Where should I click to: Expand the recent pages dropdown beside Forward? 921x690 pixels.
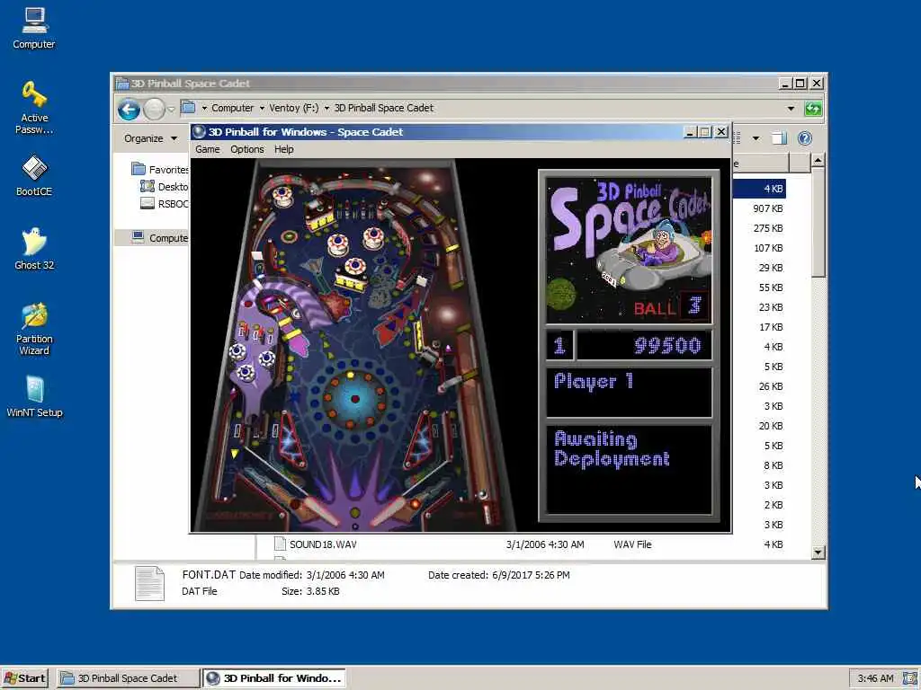point(171,109)
